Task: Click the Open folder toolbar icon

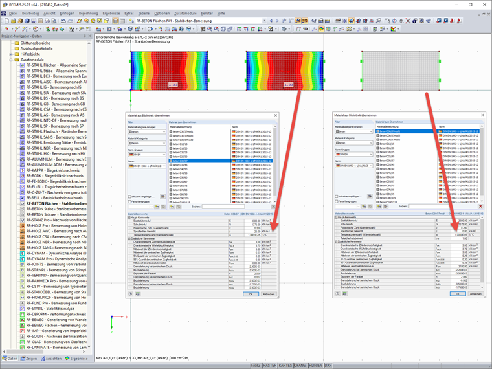Action: click(13, 21)
